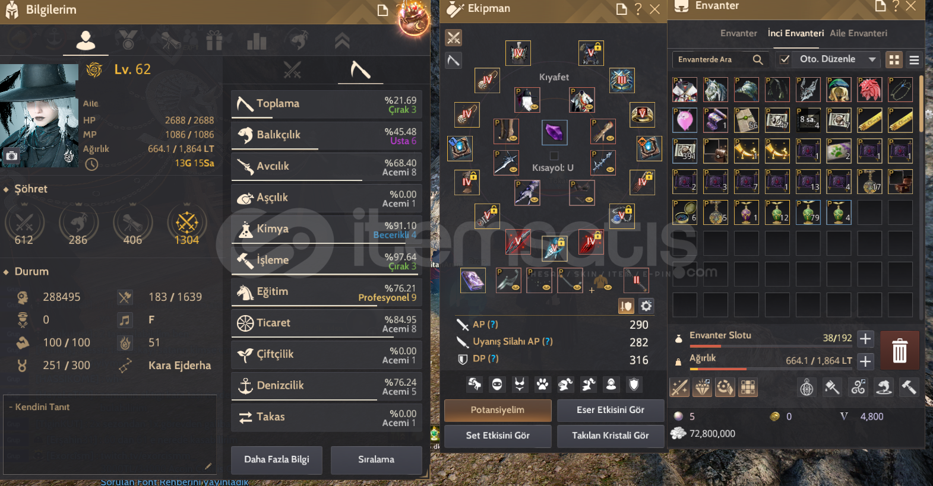Viewport: 933px width, 486px height.
Task: Expand the Oto. Düzenle dropdown arrow
Action: coord(872,59)
